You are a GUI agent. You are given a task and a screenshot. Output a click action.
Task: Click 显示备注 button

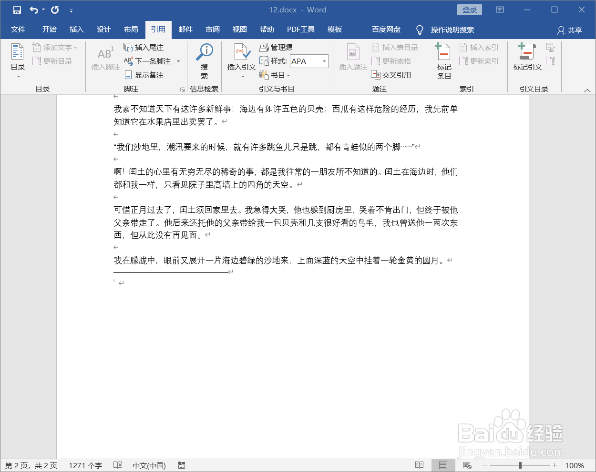[x=144, y=75]
